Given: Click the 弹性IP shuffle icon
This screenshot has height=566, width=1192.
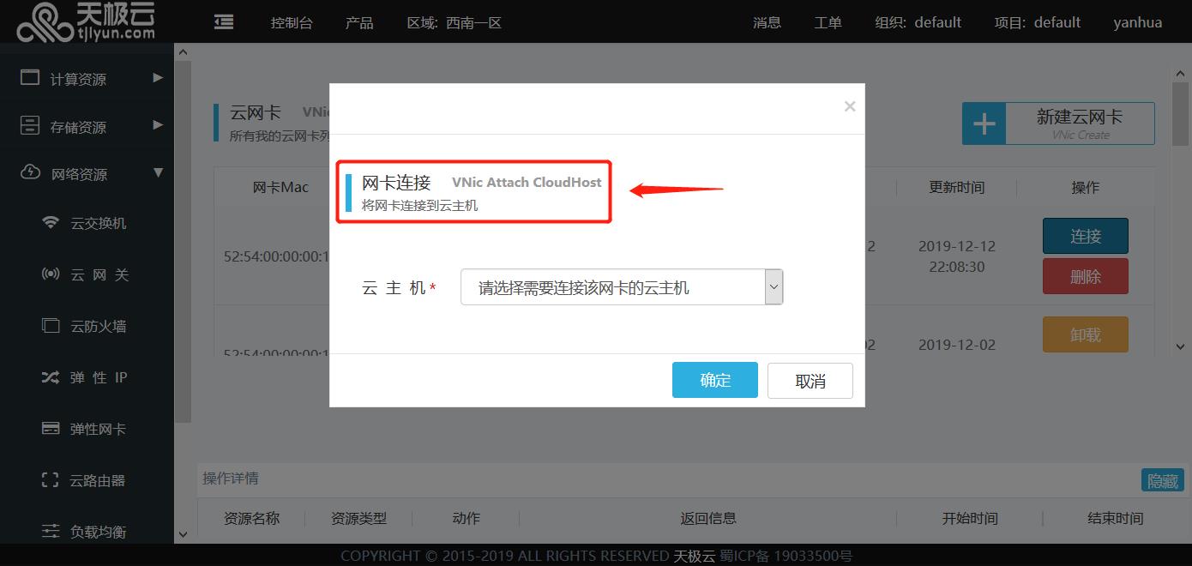Looking at the screenshot, I should pos(51,377).
